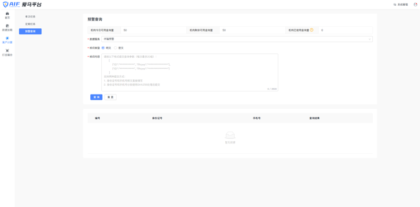Image resolution: width=420 pixels, height=207 pixels.
Task: Switch to 单次任务 submenu
Action: tap(30, 17)
